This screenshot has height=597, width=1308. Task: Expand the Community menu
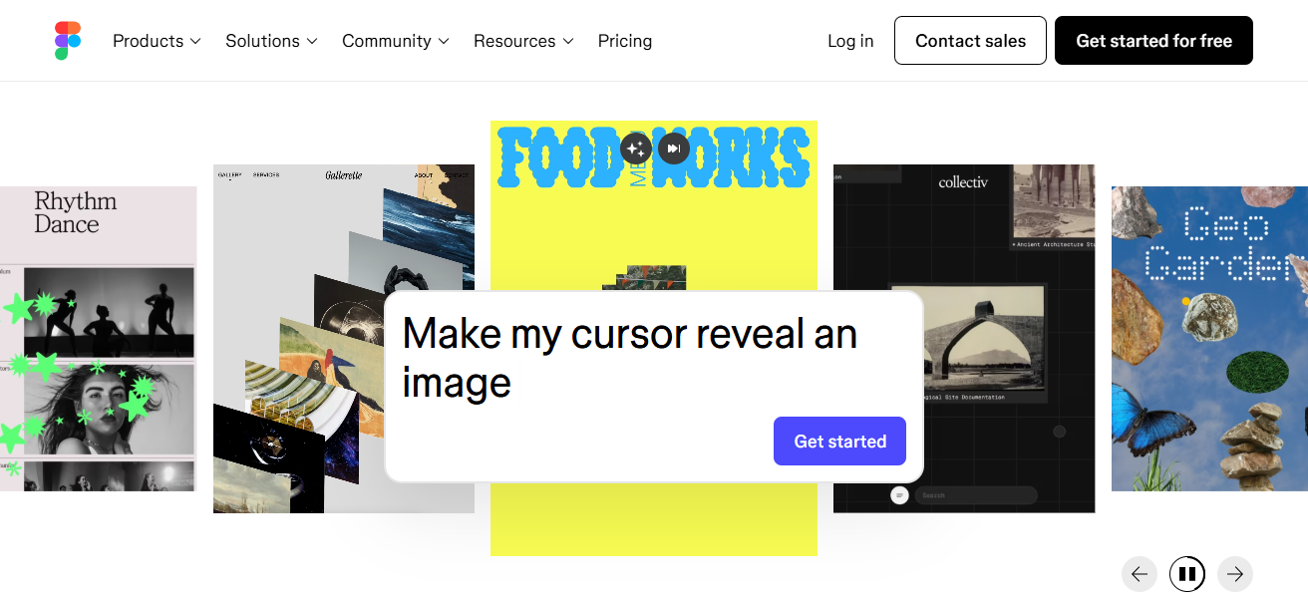coord(395,41)
